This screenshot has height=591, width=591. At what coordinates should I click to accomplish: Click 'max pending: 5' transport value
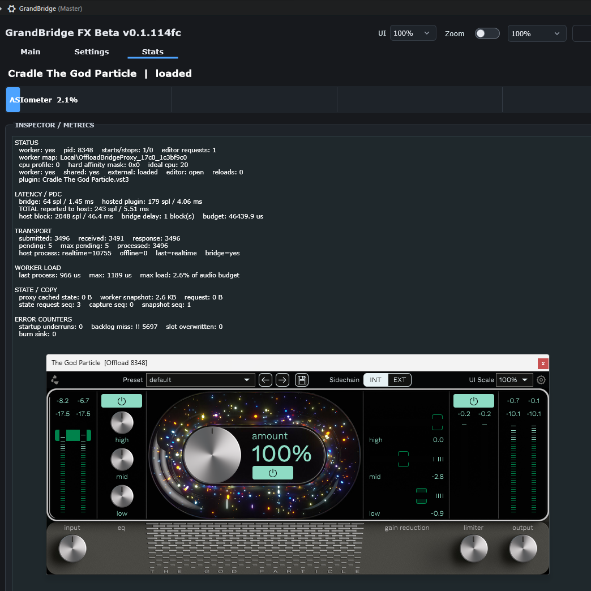pyautogui.click(x=84, y=246)
